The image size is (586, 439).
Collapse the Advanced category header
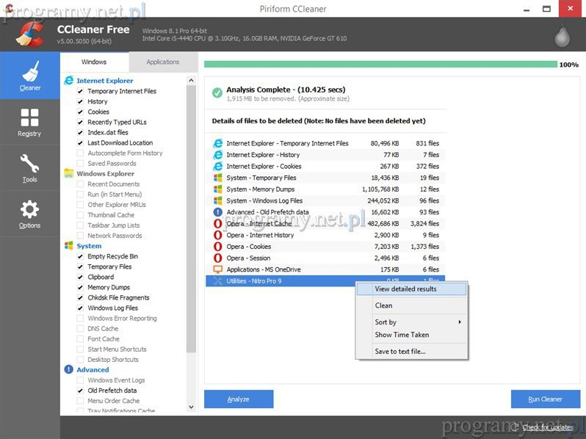click(x=93, y=370)
